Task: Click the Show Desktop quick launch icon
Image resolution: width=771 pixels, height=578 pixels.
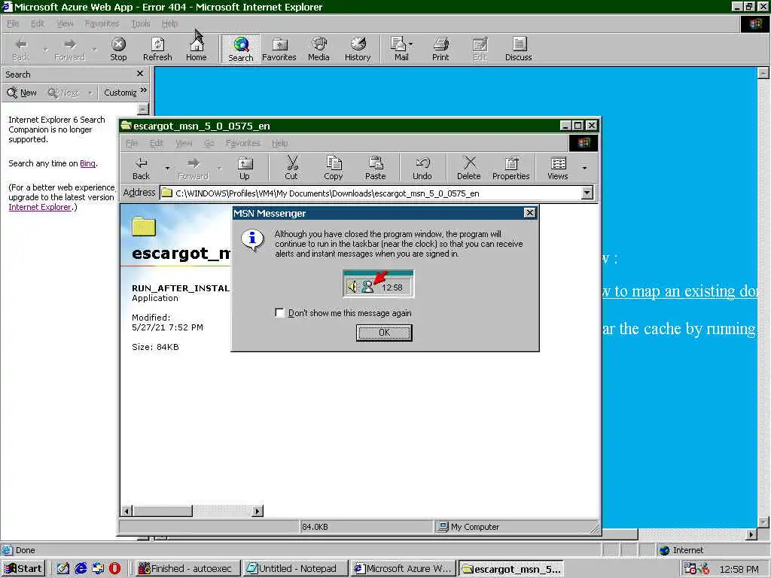Action: click(x=63, y=568)
